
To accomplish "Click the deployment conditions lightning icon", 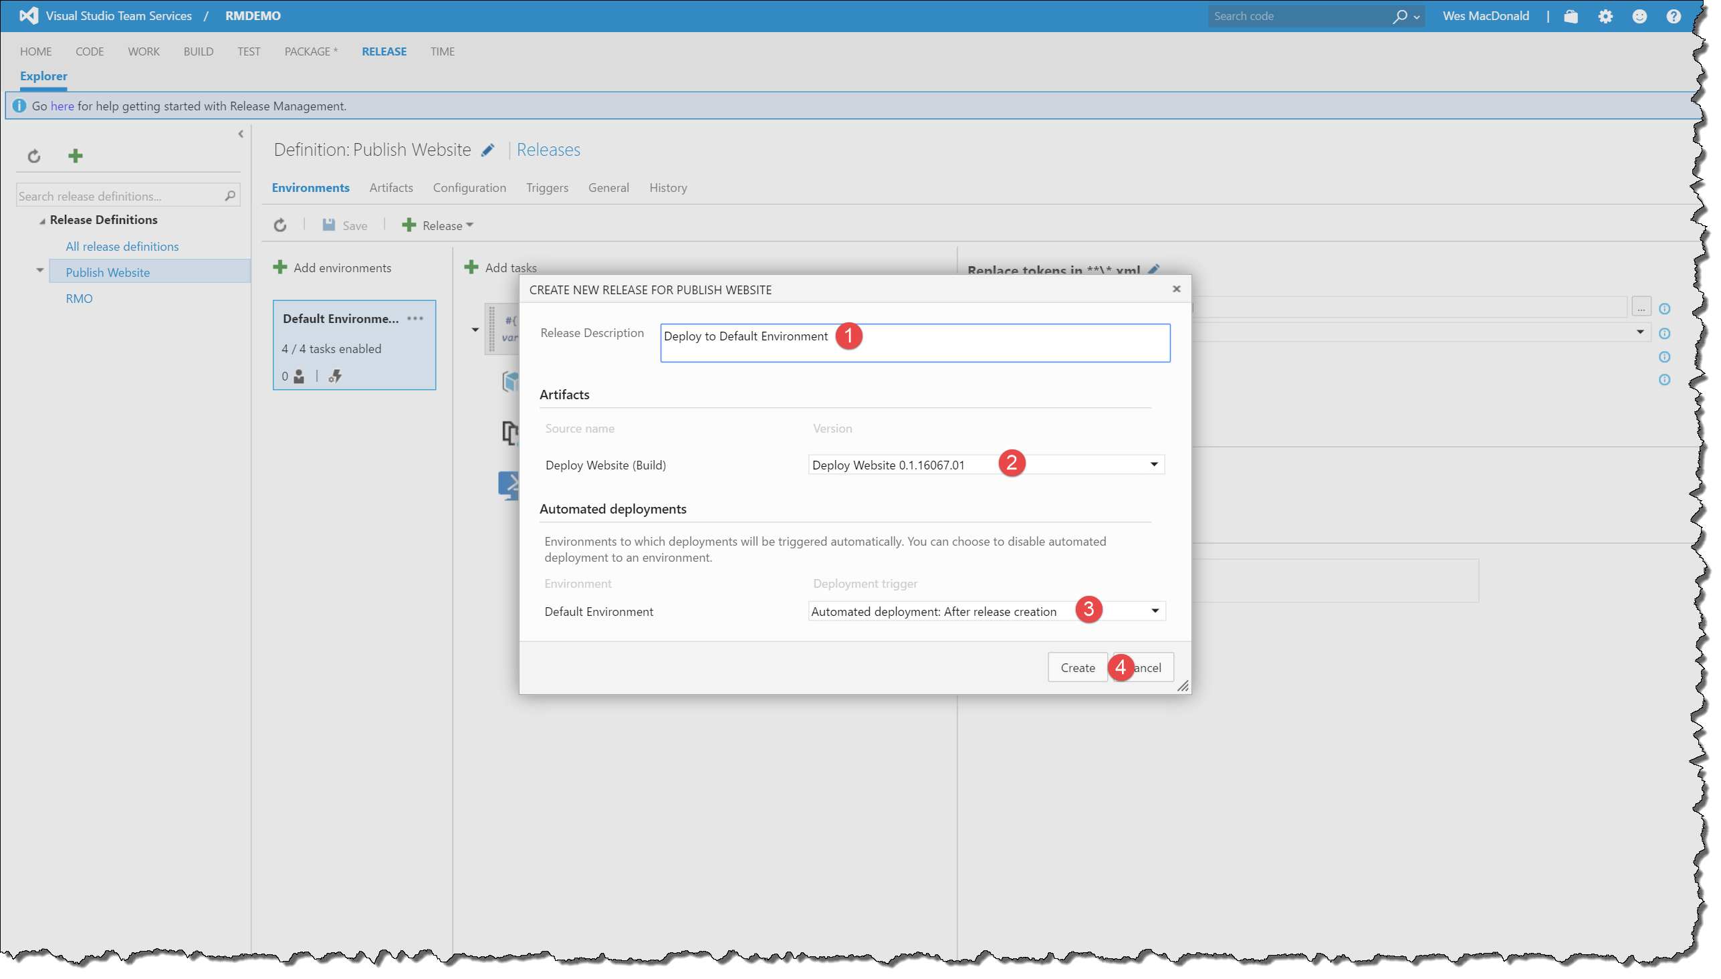I will coord(335,376).
